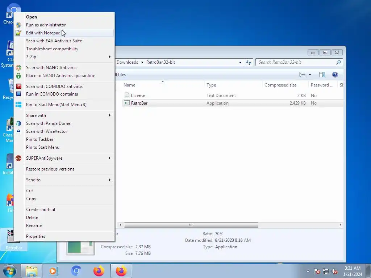Click the RetroBar.32-bit breadcrumb
This screenshot has width=371, height=278.
[x=161, y=62]
